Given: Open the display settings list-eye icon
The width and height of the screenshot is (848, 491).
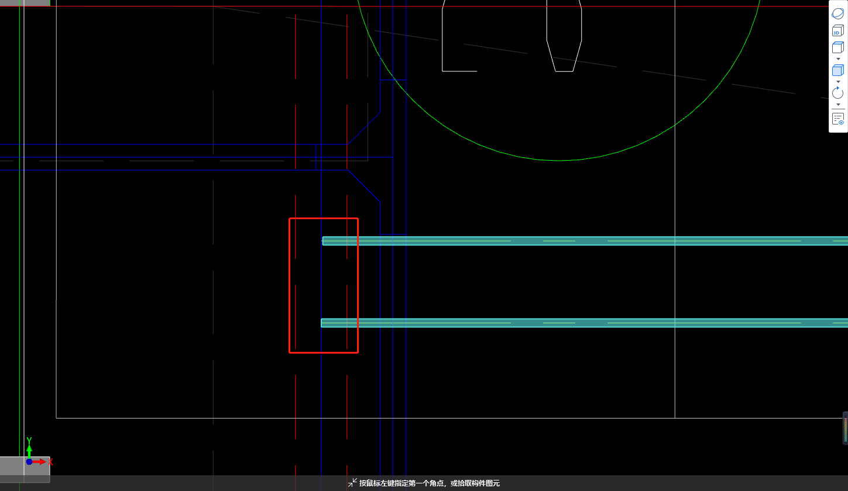Looking at the screenshot, I should (x=838, y=119).
